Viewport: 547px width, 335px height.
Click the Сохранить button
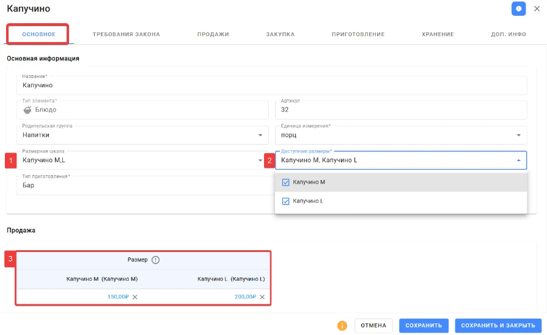[424, 326]
